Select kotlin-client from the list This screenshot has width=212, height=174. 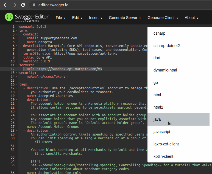163,156
